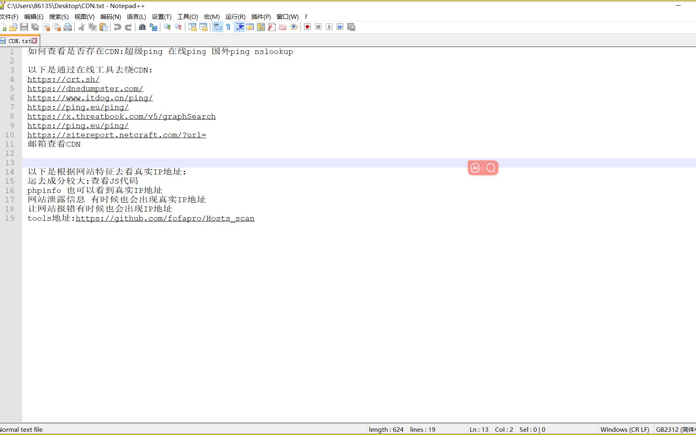The image size is (696, 435).
Task: Open the 运行(R) menu
Action: point(235,17)
